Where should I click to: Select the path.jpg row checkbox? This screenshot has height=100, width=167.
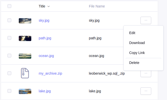9,38
